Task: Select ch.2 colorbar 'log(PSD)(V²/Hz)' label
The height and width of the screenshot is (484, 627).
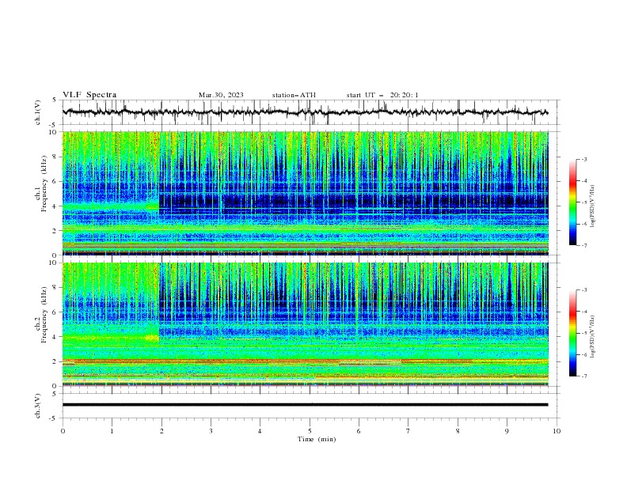Action: point(592,336)
